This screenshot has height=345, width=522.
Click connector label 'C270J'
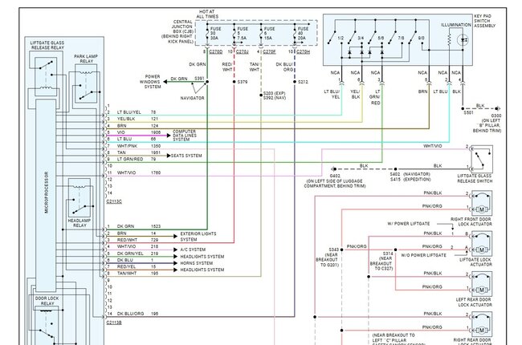pos(242,52)
